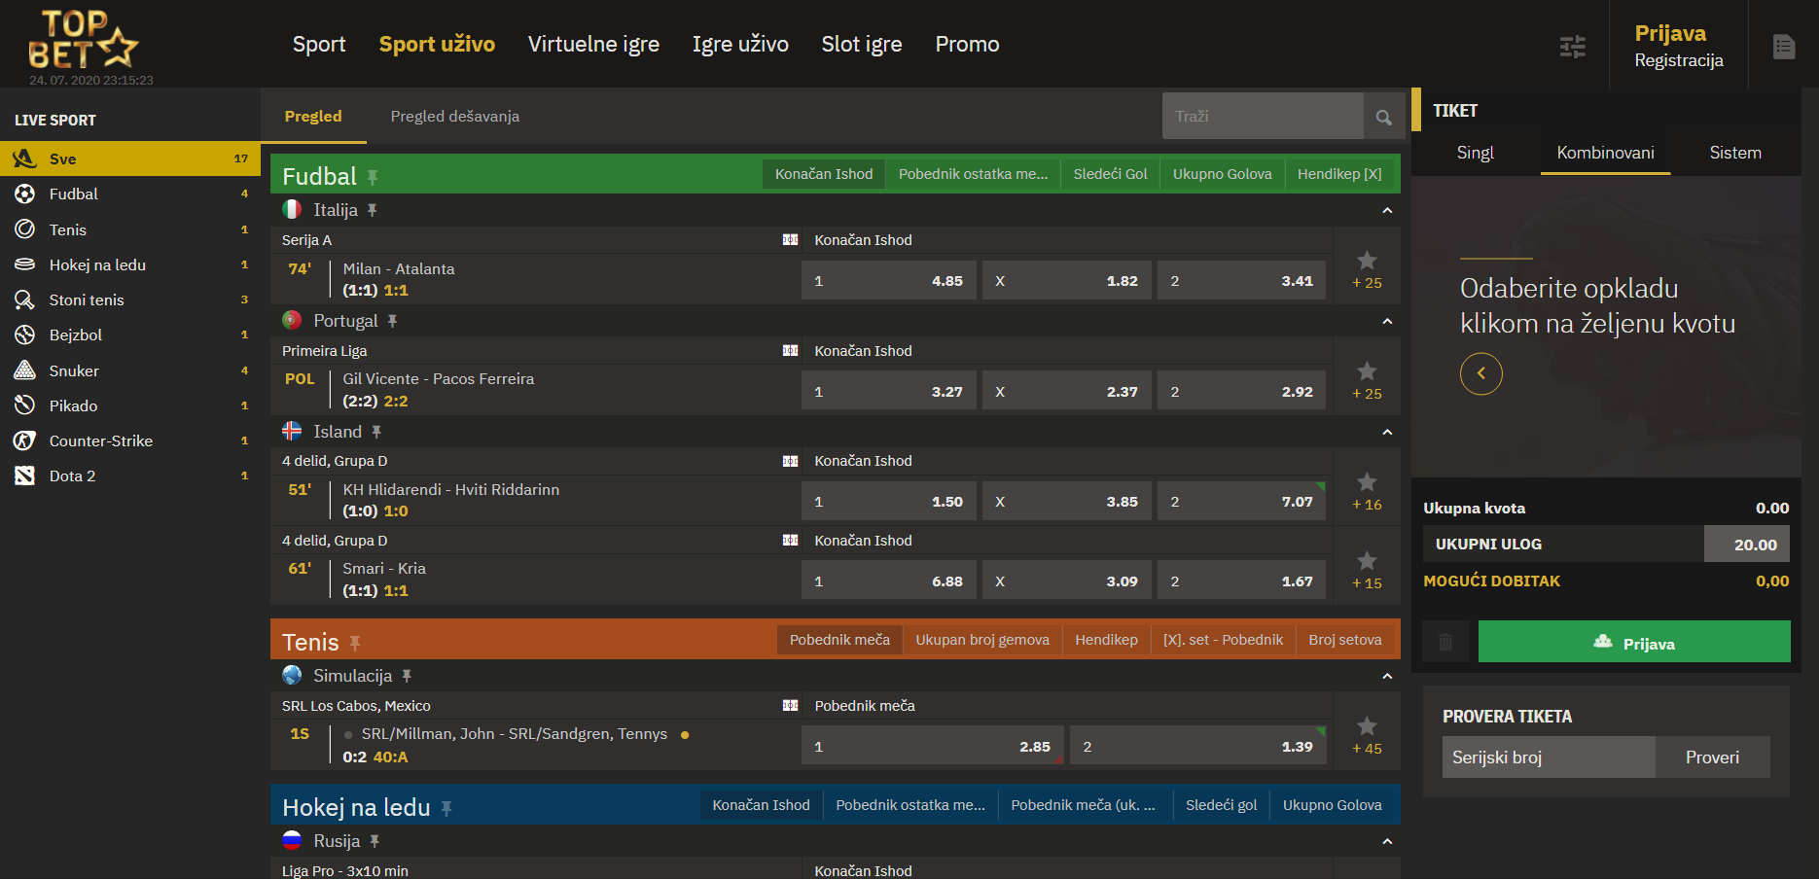Click the search magnifier icon
The width and height of the screenshot is (1819, 880).
tap(1383, 118)
